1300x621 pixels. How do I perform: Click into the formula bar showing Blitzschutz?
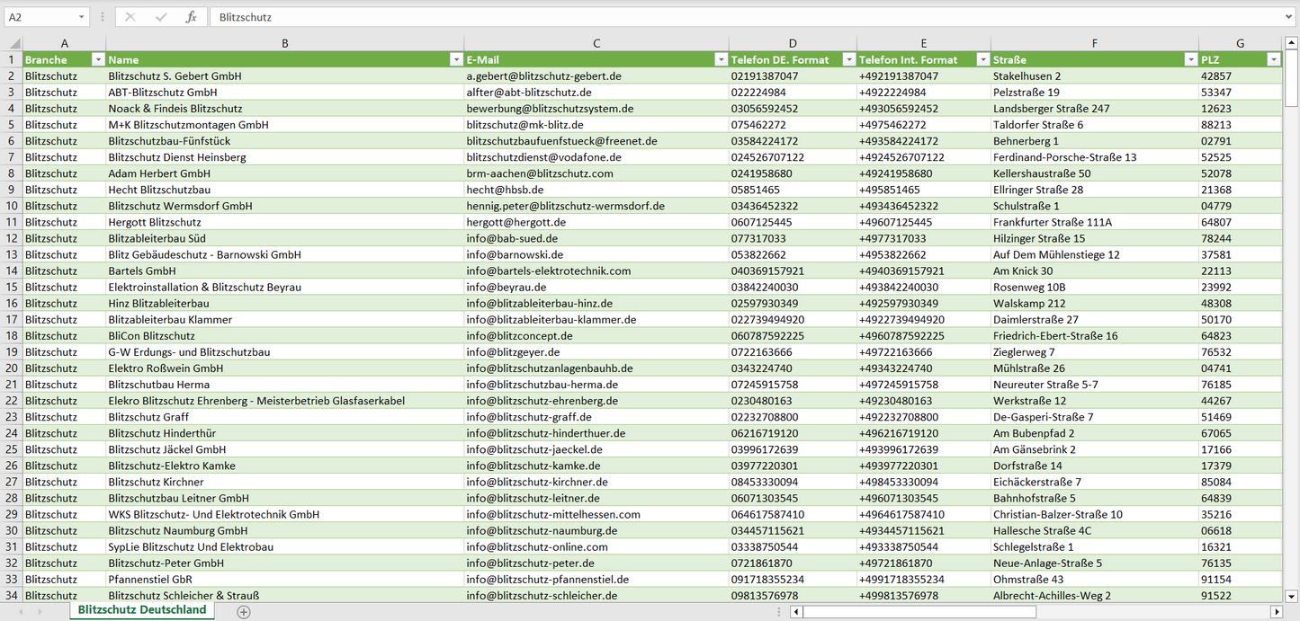[x=720, y=17]
